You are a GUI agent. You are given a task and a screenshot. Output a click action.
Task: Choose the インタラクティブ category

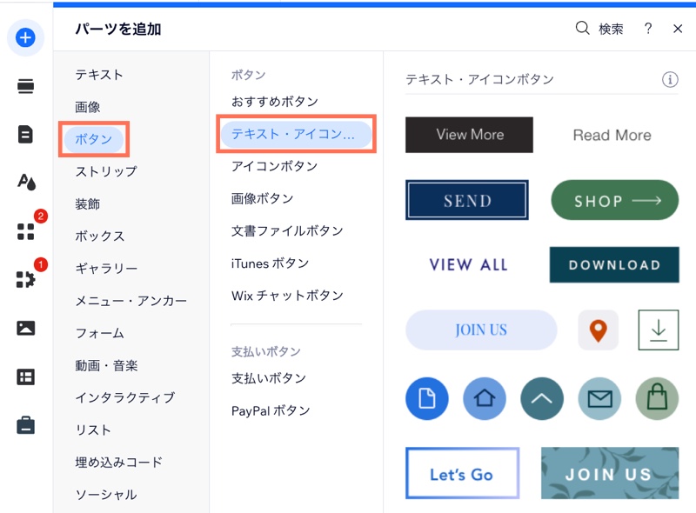[125, 397]
